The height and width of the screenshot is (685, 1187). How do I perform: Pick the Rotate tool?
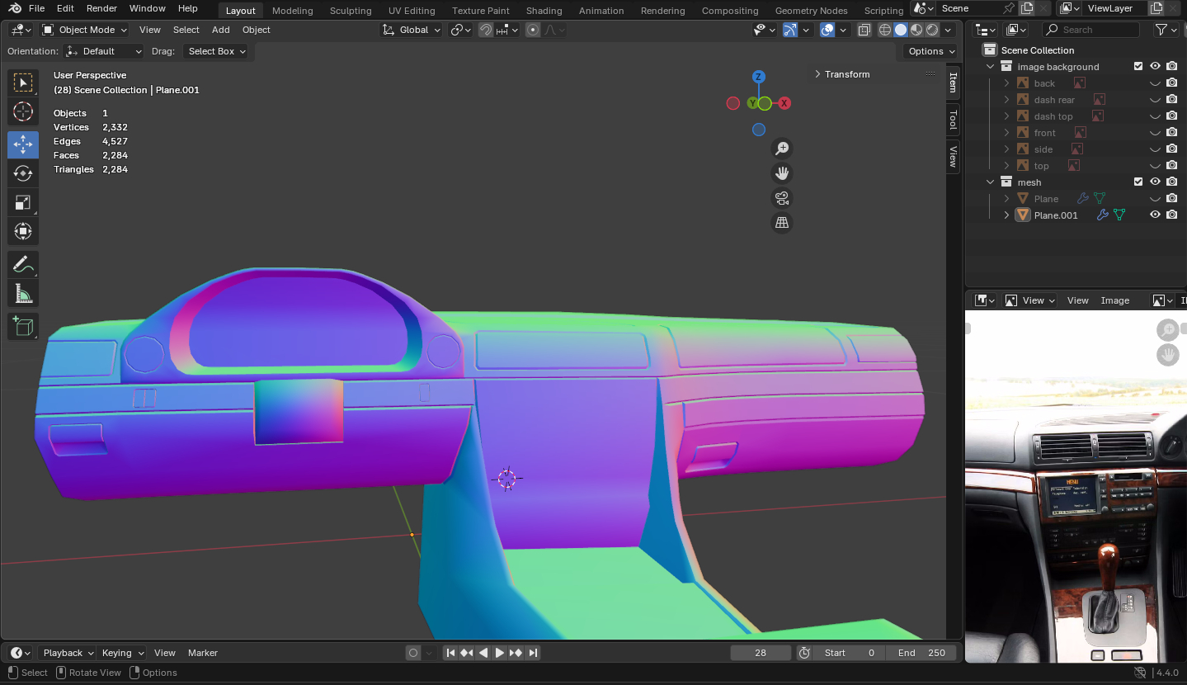click(x=23, y=173)
